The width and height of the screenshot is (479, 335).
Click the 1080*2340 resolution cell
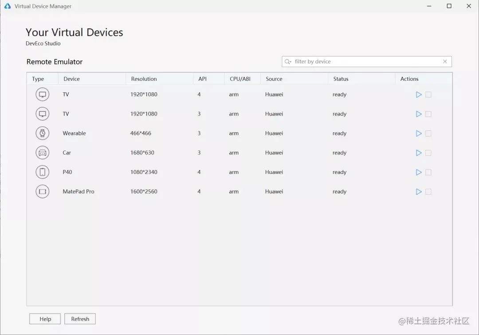tap(144, 172)
